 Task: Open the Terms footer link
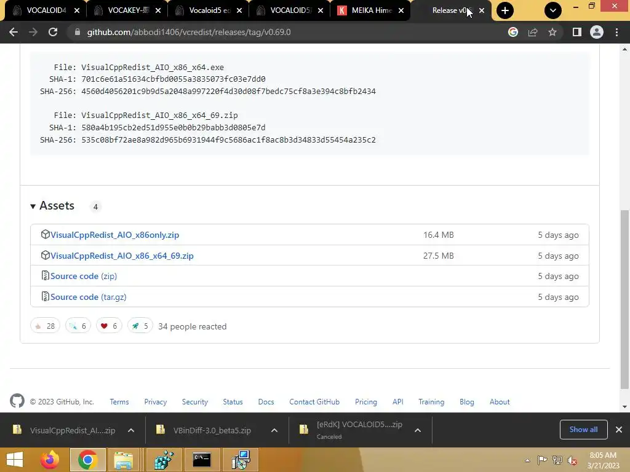[x=119, y=402]
